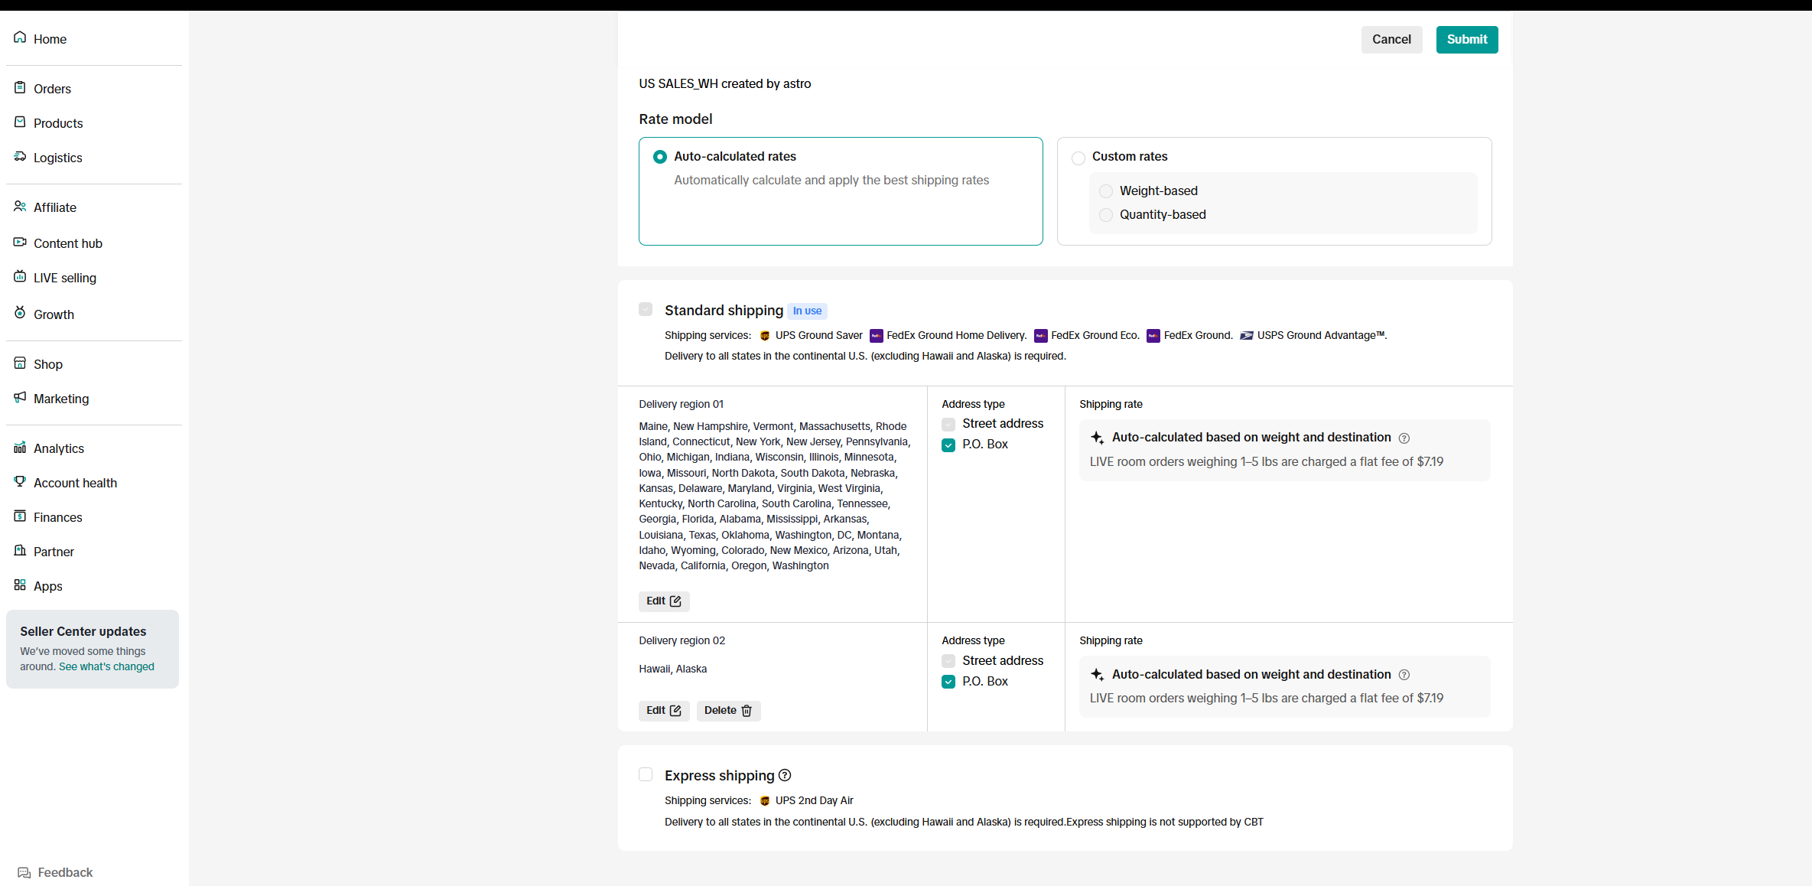
Task: Click Express shipping help question icon
Action: 785,775
